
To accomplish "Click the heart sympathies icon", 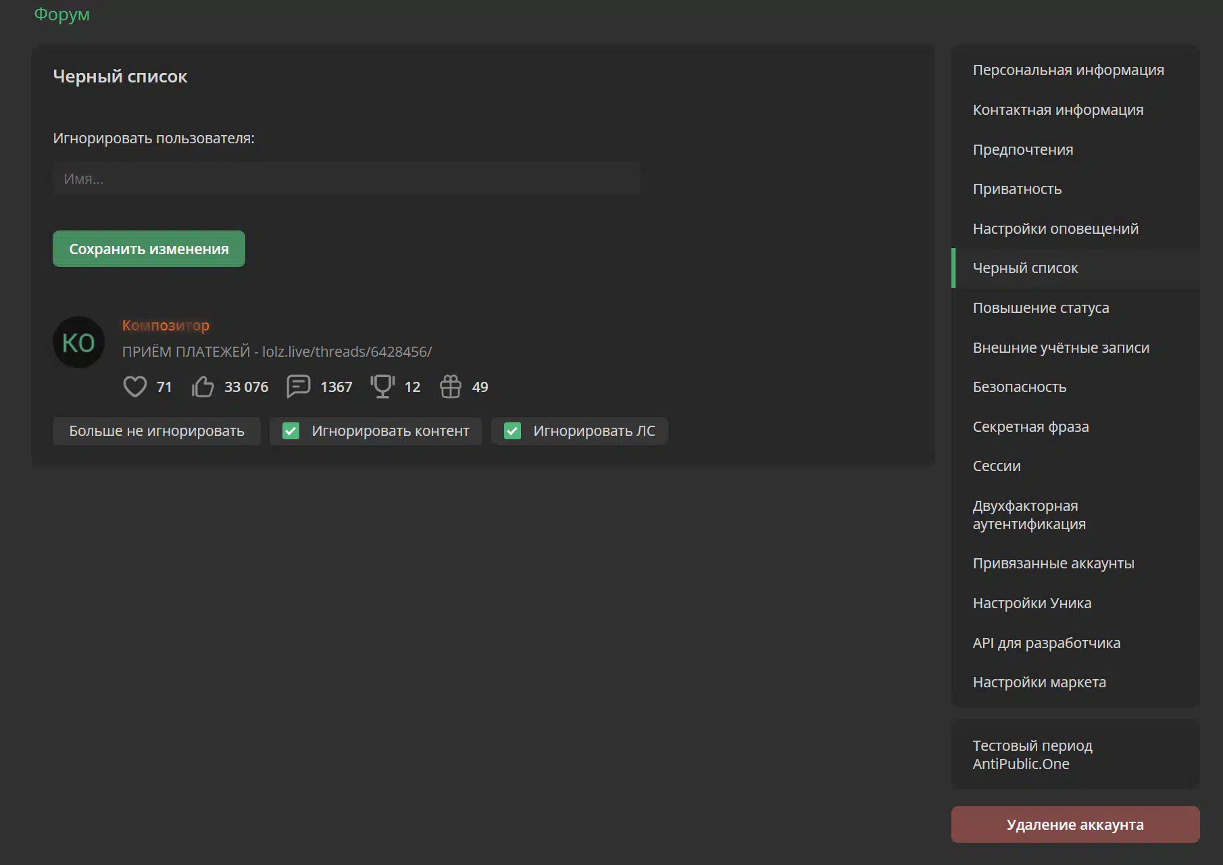I will tap(134, 387).
